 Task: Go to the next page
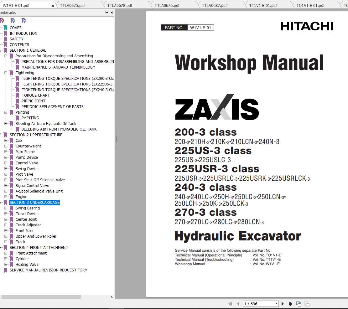pos(283,304)
